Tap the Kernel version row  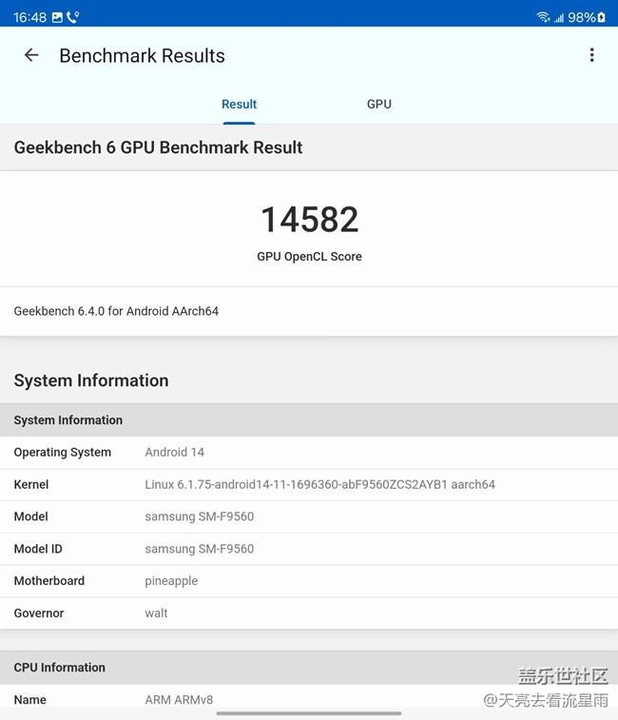[309, 485]
